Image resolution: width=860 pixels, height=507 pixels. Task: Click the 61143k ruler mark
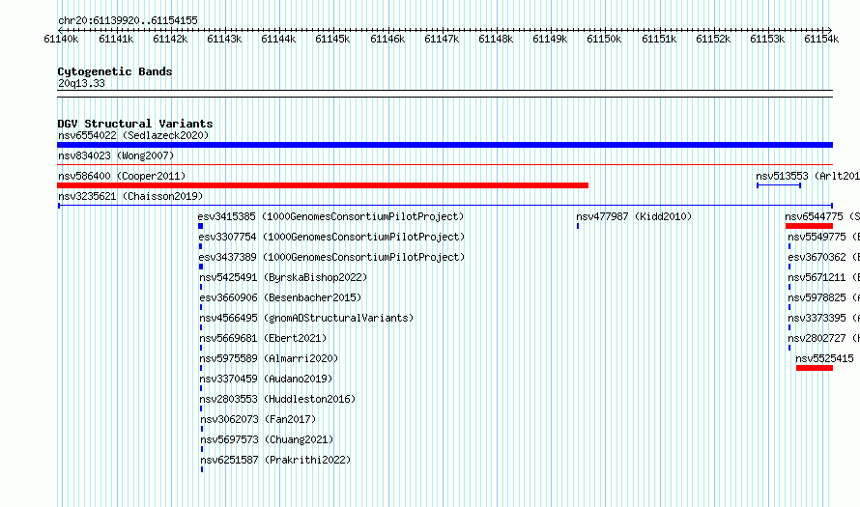click(x=224, y=39)
